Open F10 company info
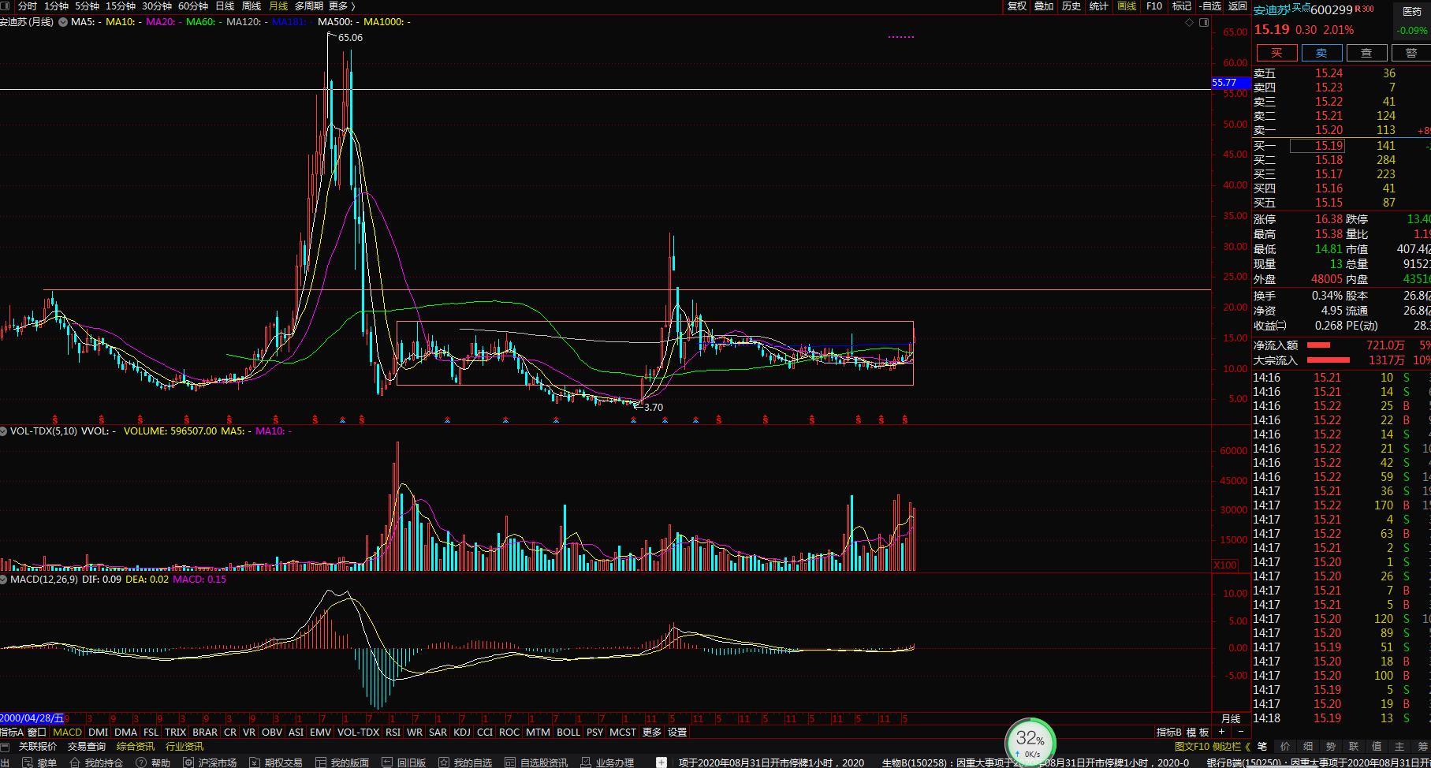This screenshot has height=768, width=1431. point(1154,6)
